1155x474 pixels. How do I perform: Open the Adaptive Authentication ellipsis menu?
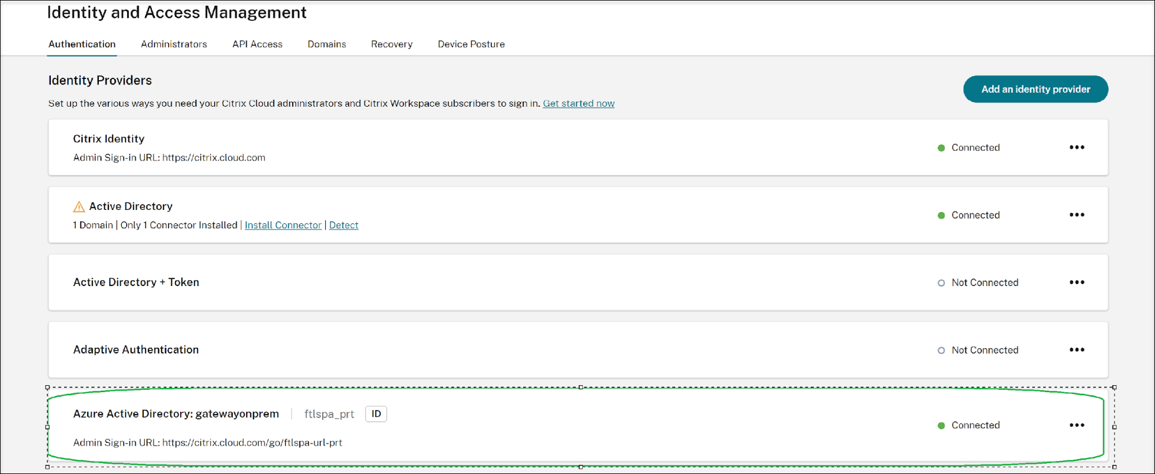point(1076,350)
